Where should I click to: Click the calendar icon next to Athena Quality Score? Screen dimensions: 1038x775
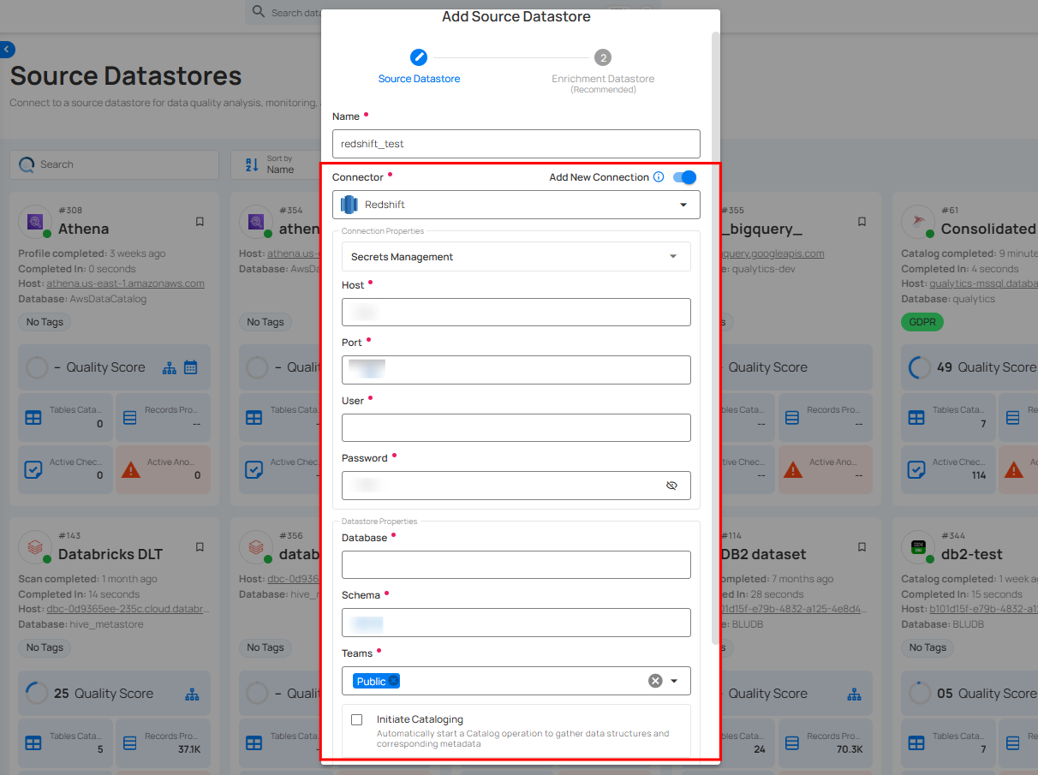(x=191, y=367)
